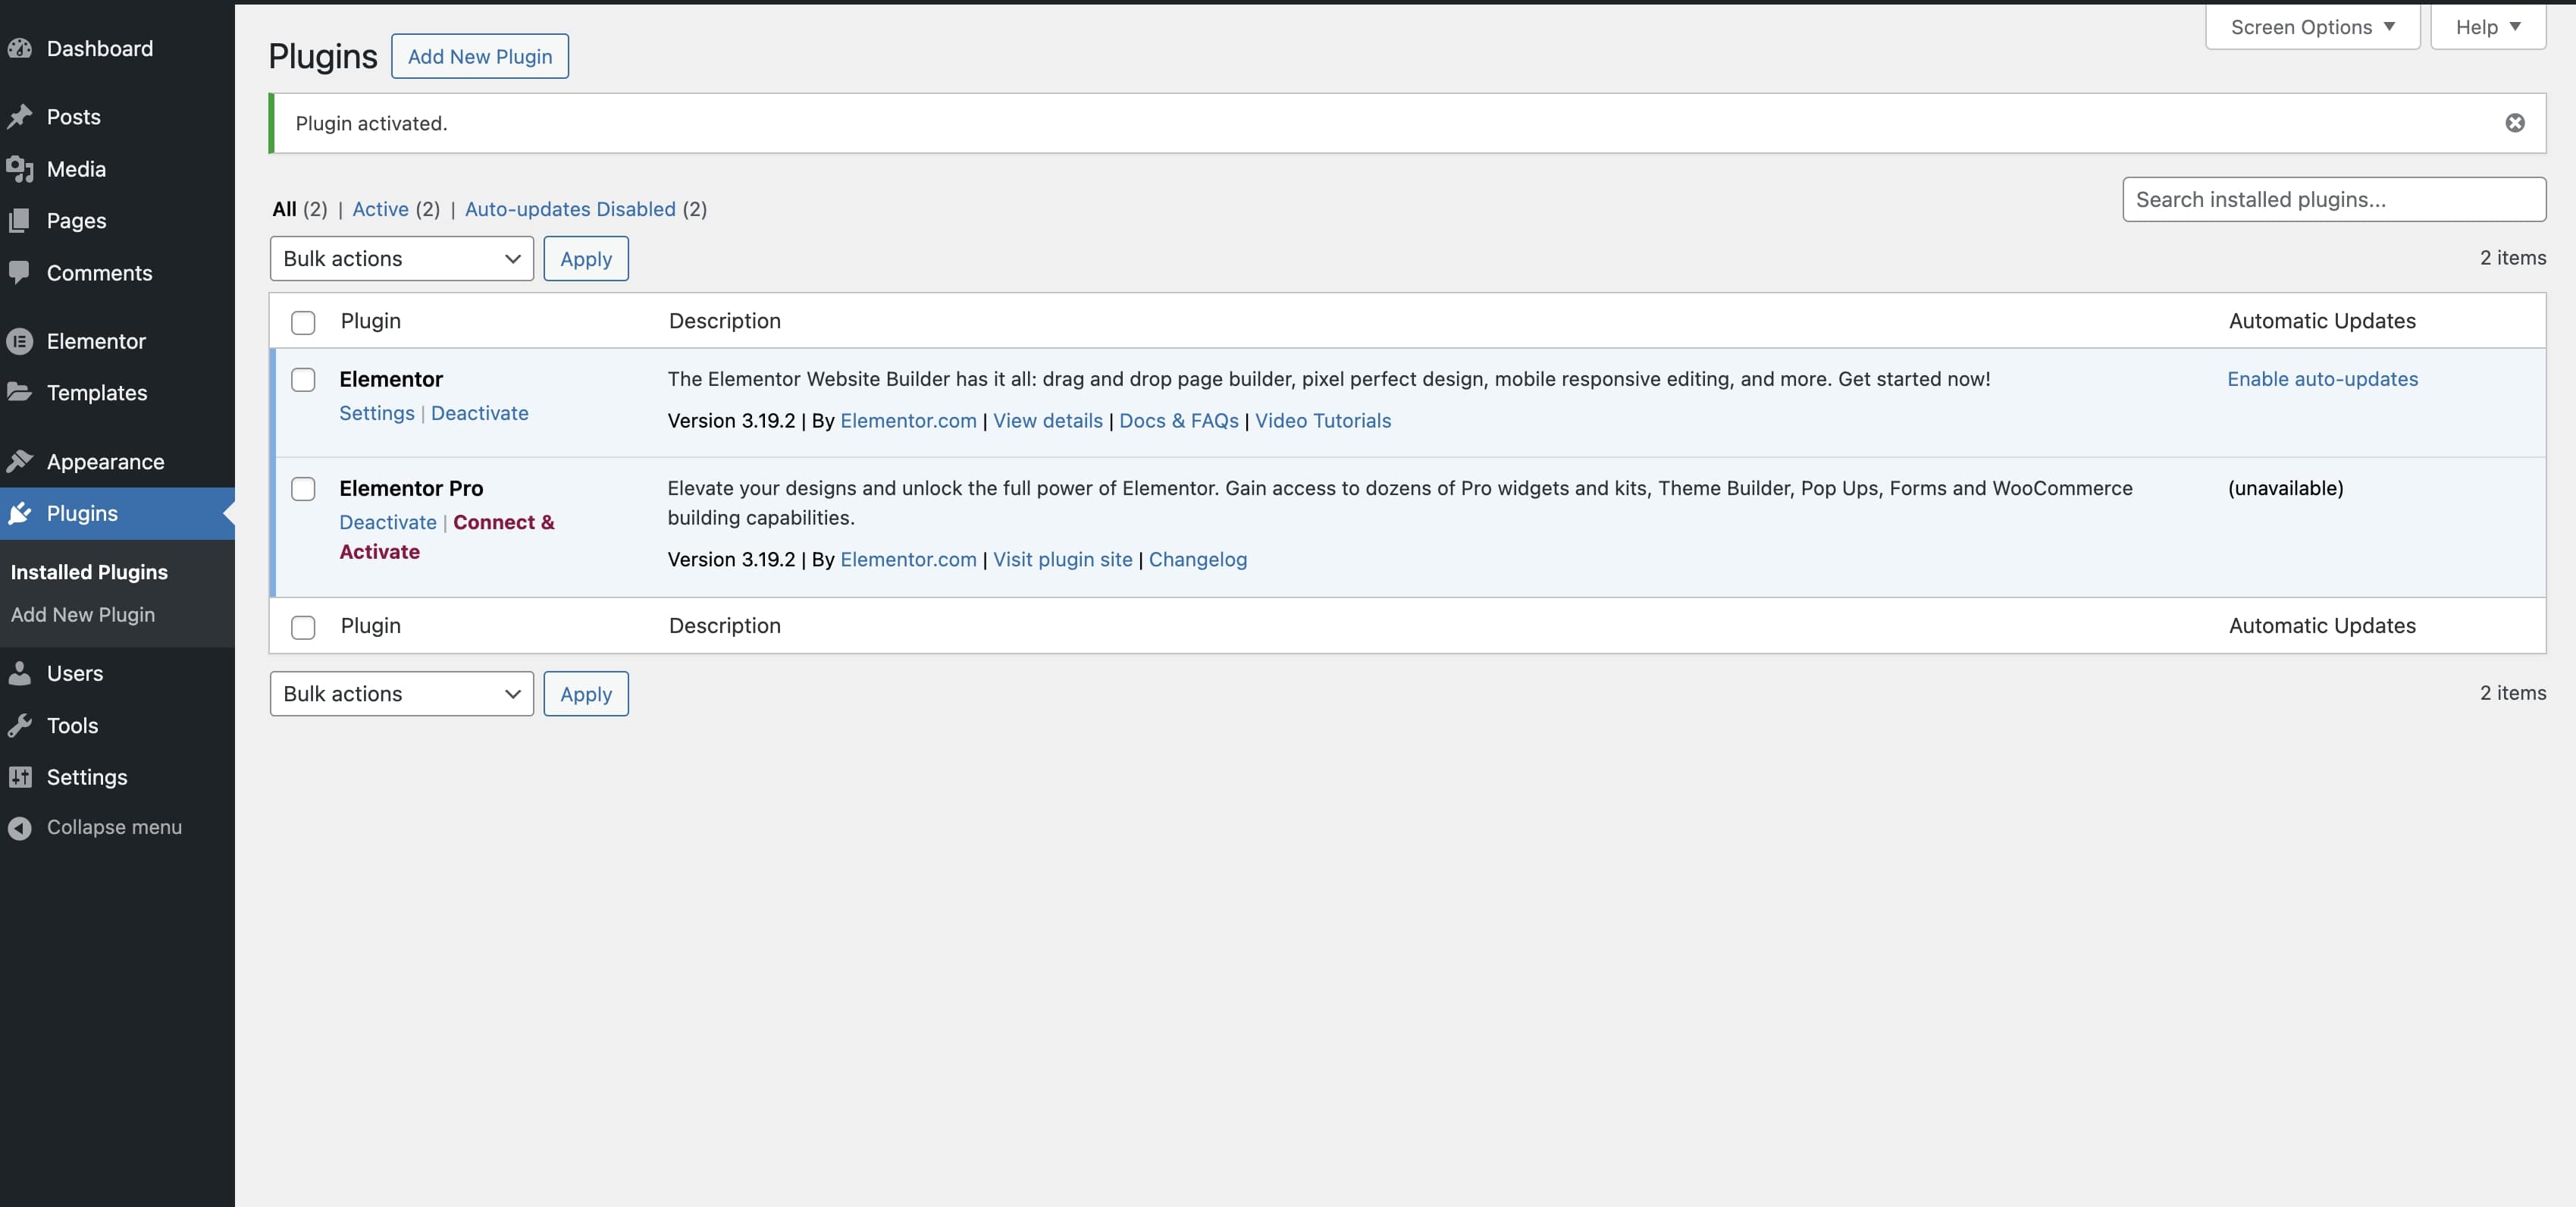This screenshot has width=2576, height=1207.
Task: Check the select-all plugins checkbox
Action: tap(303, 322)
